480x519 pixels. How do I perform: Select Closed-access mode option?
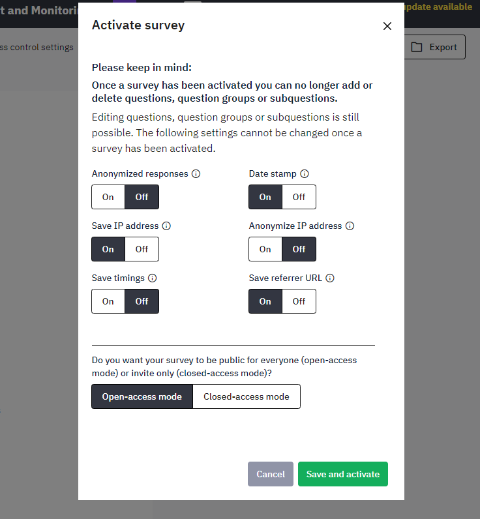[x=246, y=396]
